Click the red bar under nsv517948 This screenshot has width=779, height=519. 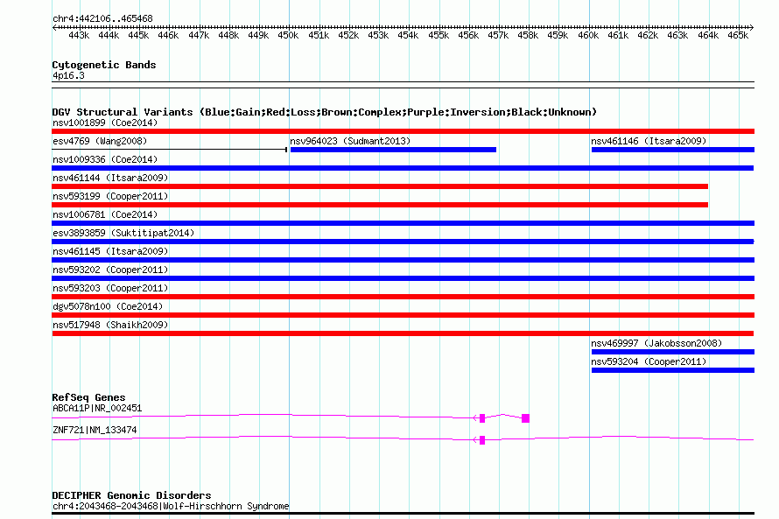[x=403, y=333]
